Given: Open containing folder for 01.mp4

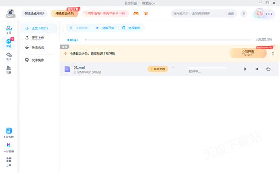Looking at the screenshot, I should (x=268, y=69).
